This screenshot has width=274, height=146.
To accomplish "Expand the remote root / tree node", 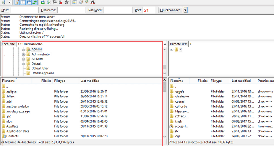I will [171, 50].
